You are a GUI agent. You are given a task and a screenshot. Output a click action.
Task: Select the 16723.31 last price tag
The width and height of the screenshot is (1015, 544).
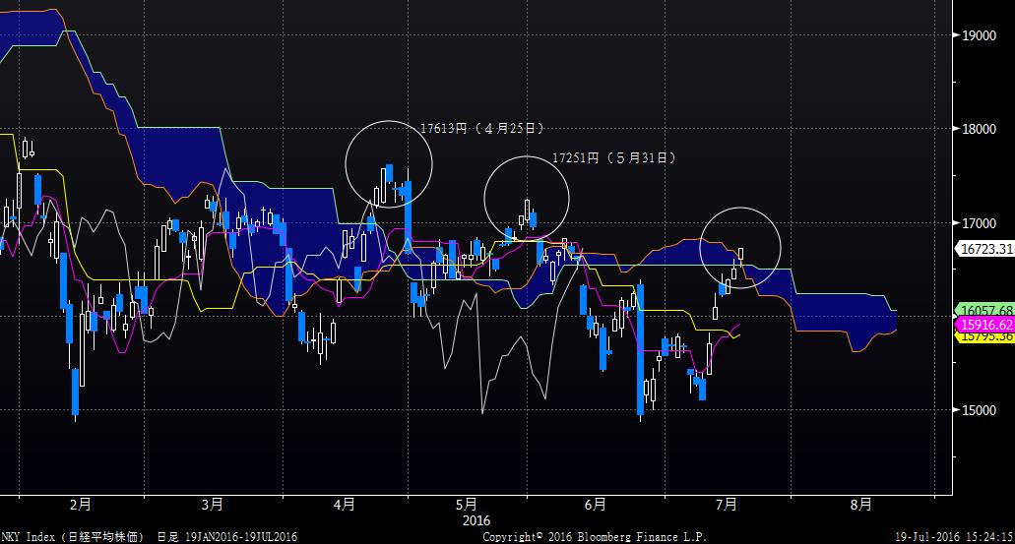(x=985, y=248)
